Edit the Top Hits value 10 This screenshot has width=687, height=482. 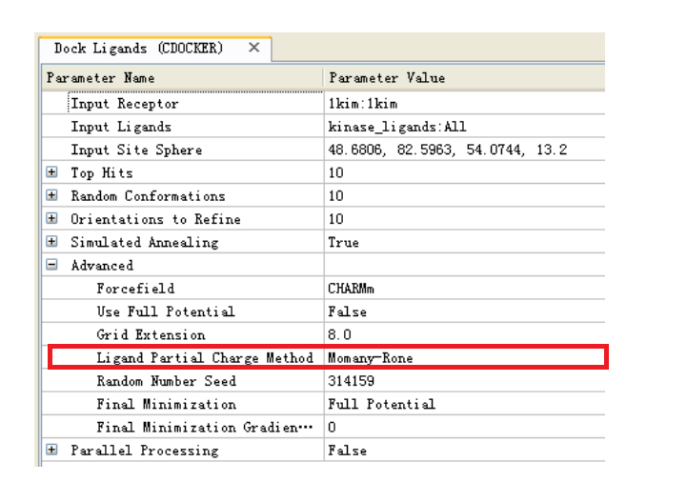(335, 173)
